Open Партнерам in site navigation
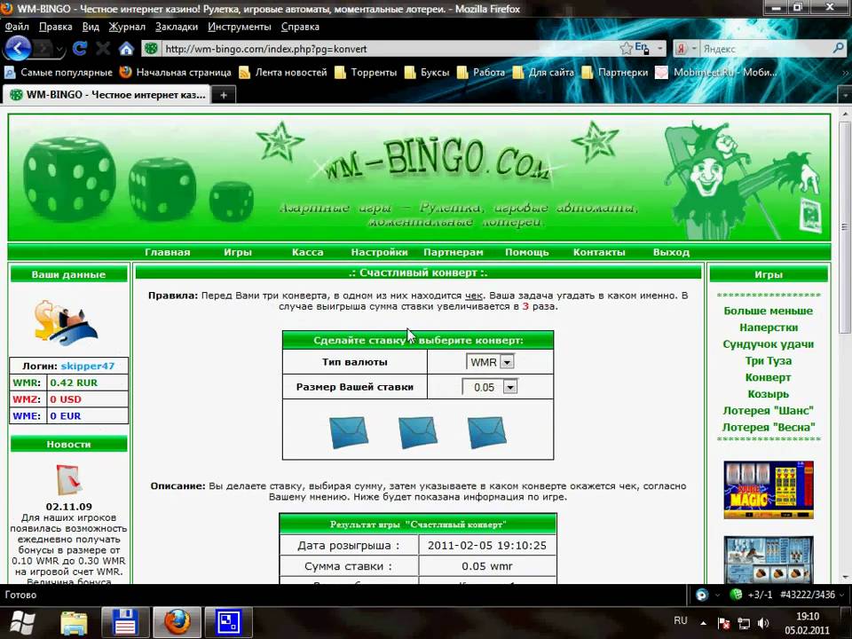 tap(454, 252)
